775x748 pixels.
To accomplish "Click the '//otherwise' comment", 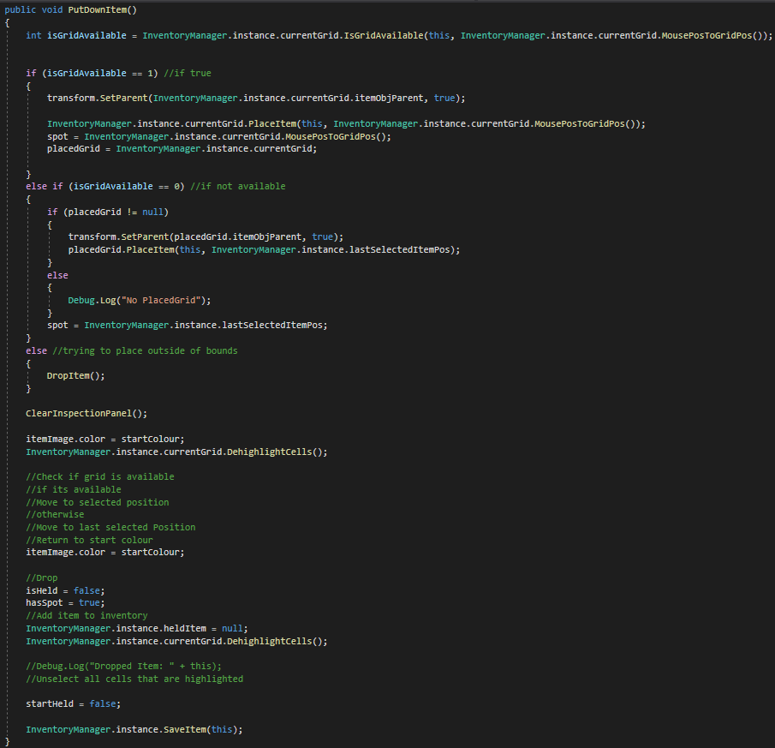I will [55, 515].
